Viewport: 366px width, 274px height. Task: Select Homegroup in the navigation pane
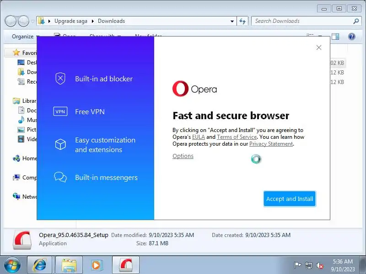25,158
